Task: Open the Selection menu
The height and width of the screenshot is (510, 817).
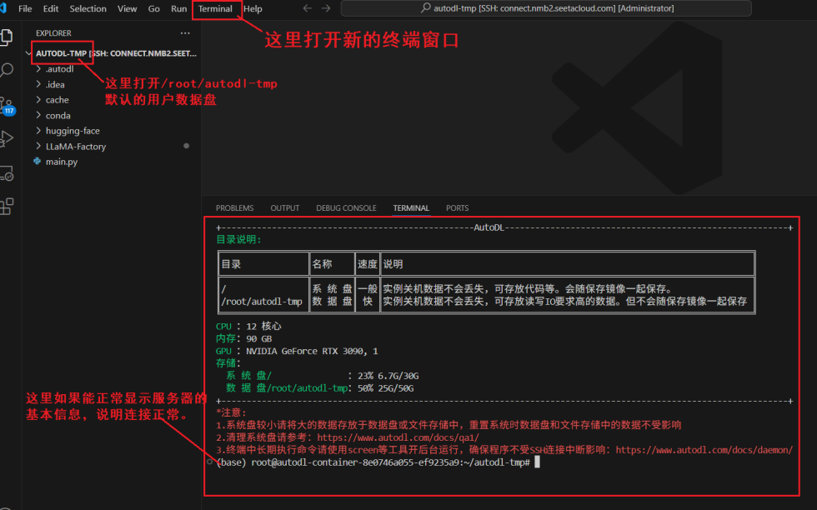Action: pyautogui.click(x=88, y=8)
